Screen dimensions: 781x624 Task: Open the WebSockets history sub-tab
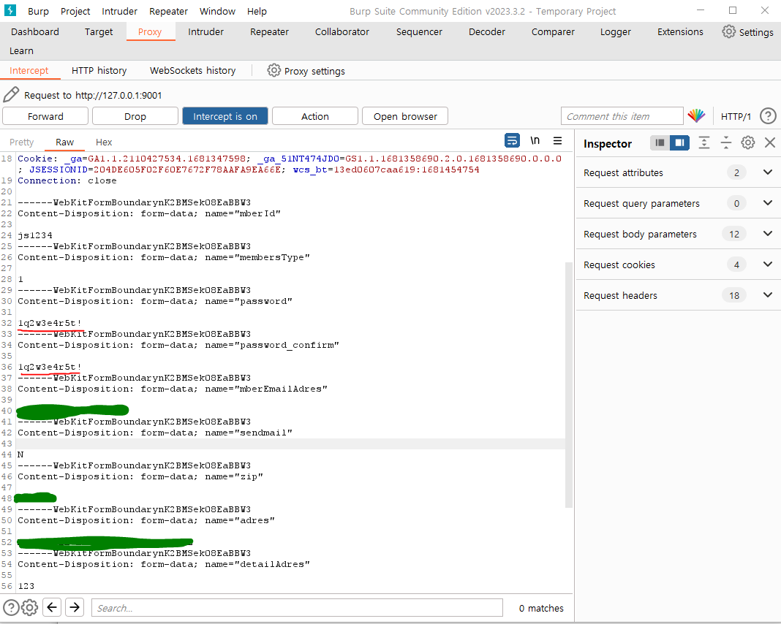pyautogui.click(x=193, y=71)
